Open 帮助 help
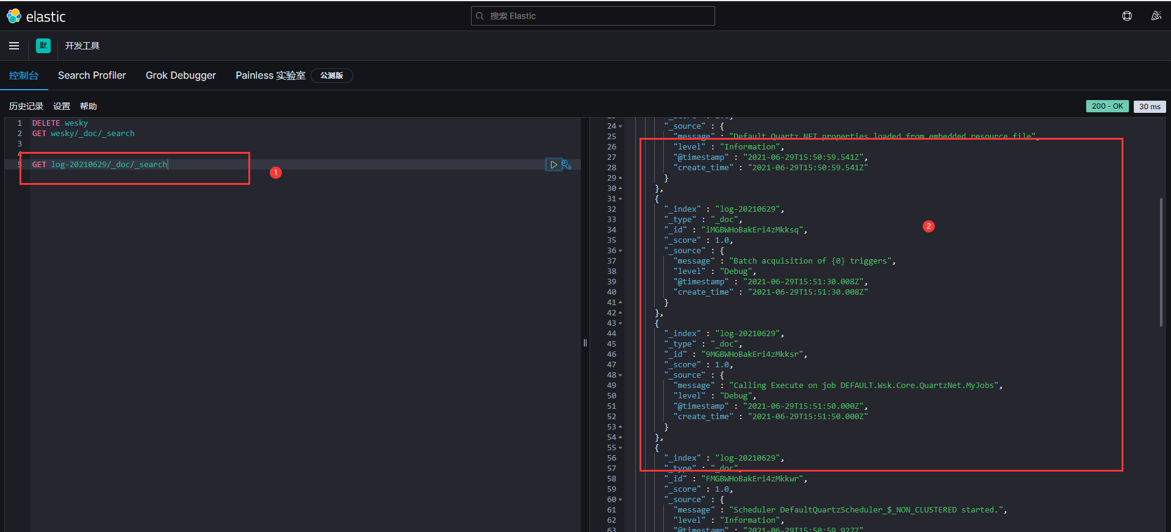 [88, 106]
